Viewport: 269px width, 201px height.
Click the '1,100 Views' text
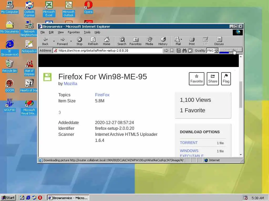[x=195, y=100]
